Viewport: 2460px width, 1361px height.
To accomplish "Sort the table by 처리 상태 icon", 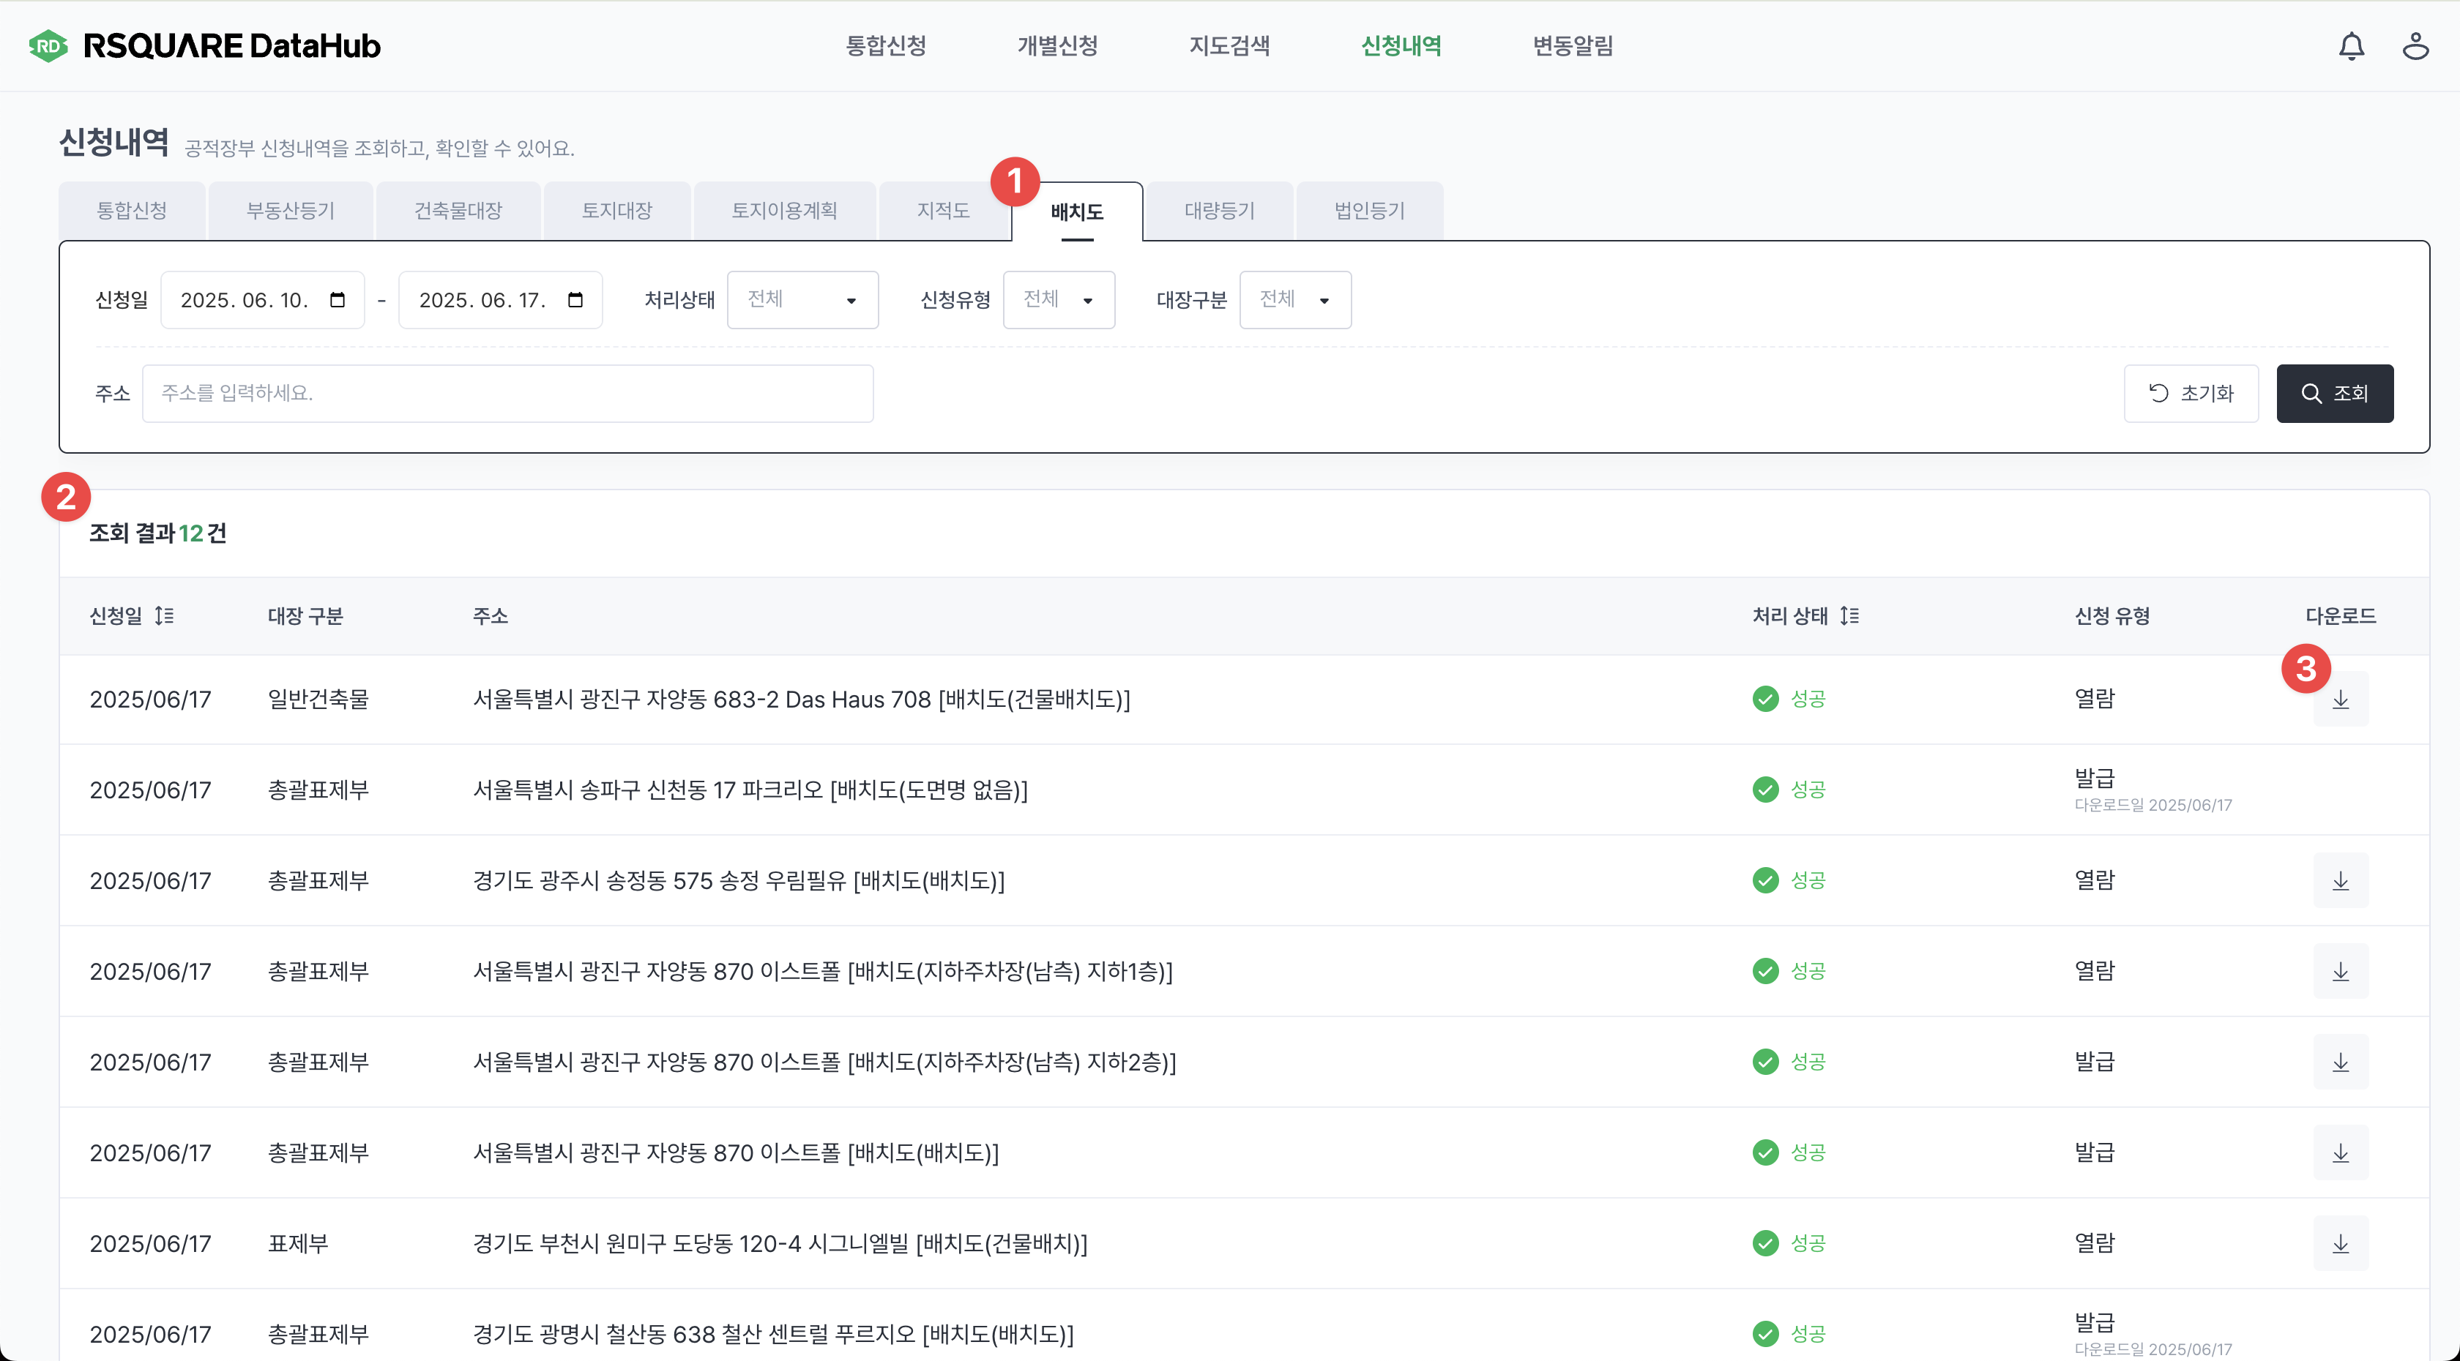I will click(1850, 615).
